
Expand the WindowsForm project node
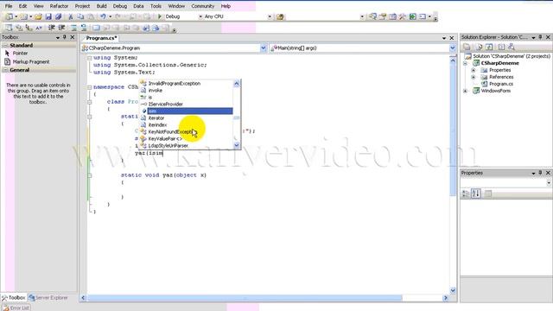(465, 91)
